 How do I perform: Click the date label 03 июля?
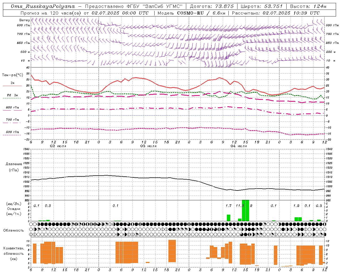pyautogui.click(x=148, y=146)
